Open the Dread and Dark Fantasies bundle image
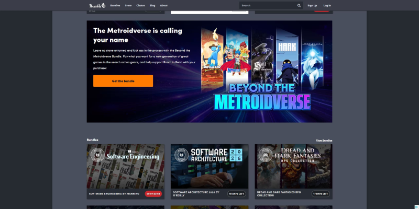The width and height of the screenshot is (419, 209). point(293,166)
